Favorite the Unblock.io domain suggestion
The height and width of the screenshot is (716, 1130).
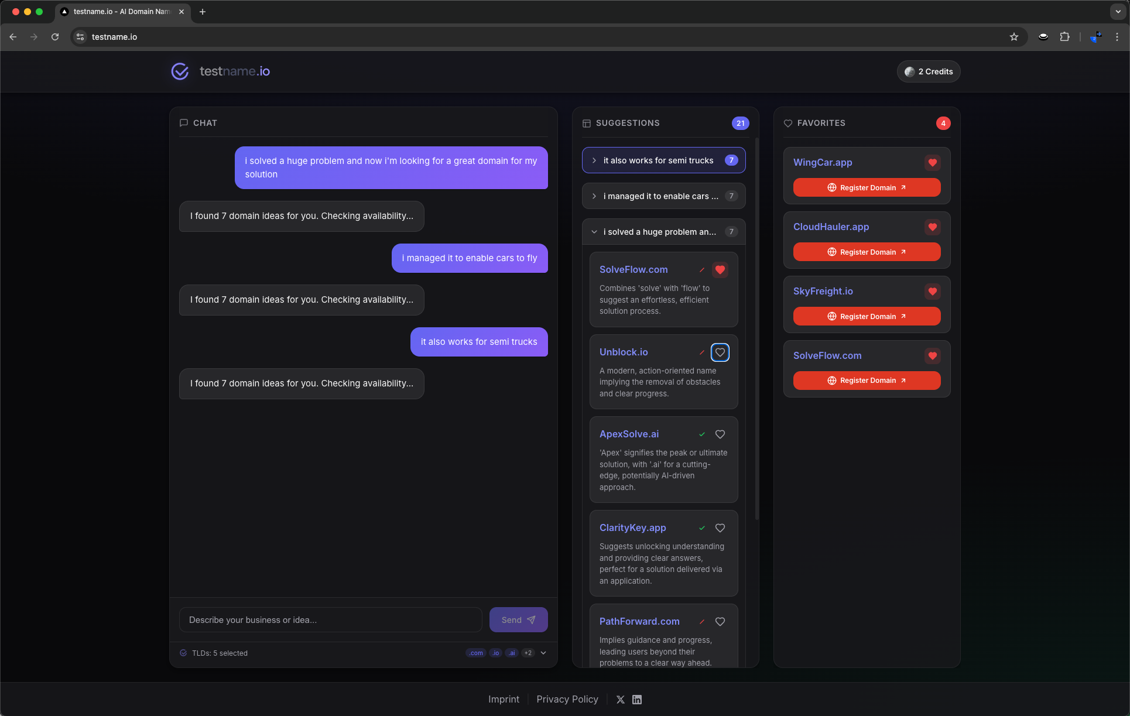[x=720, y=352]
